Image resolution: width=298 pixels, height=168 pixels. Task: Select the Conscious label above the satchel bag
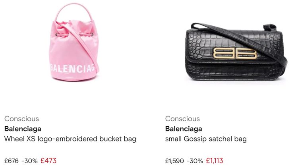pyautogui.click(x=182, y=119)
